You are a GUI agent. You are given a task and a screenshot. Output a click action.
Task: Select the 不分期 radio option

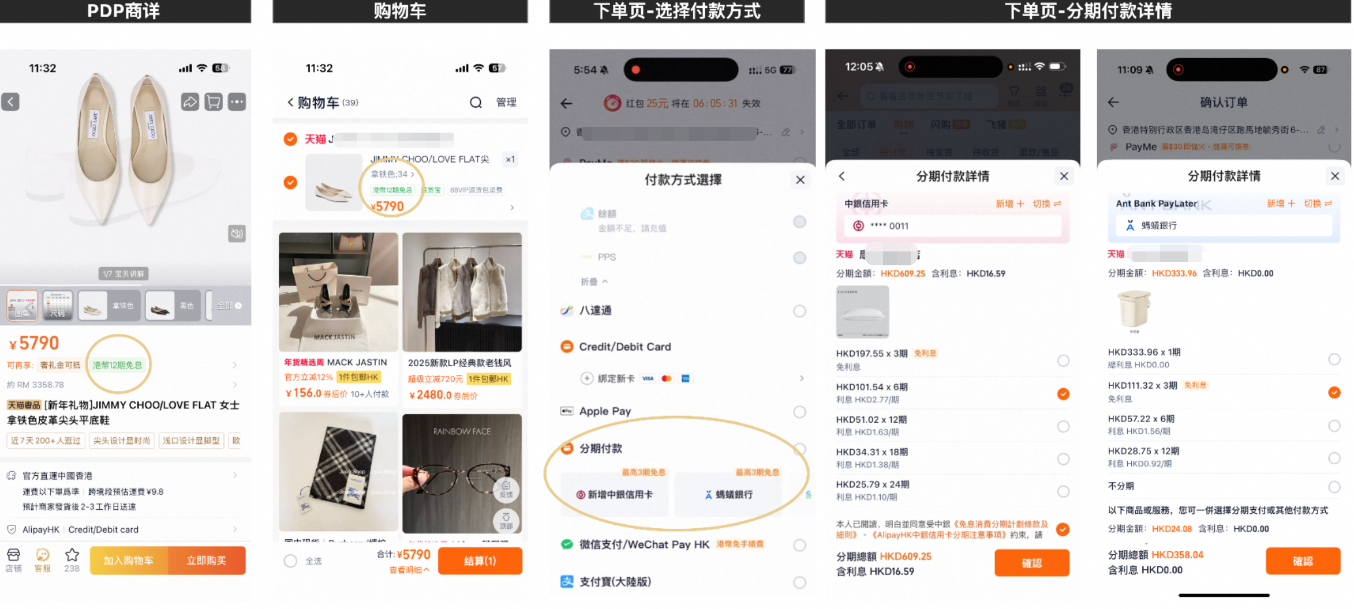1334,486
